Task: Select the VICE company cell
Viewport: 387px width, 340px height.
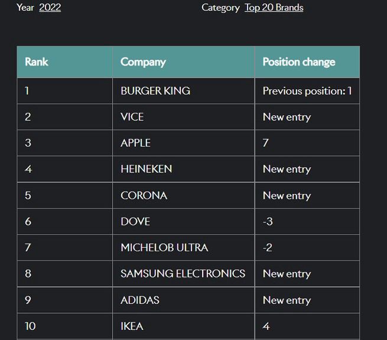Action: tap(132, 117)
